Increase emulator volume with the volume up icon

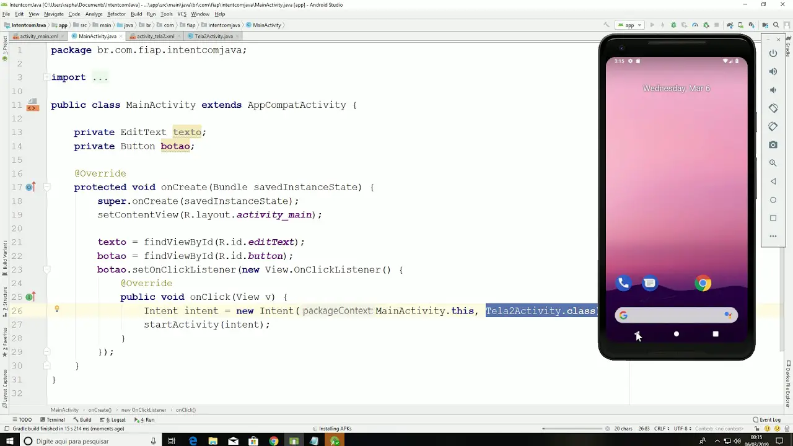(x=773, y=72)
